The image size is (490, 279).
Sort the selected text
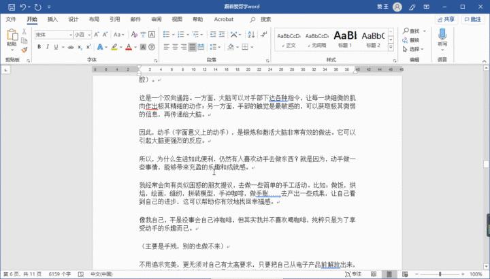[x=251, y=35]
